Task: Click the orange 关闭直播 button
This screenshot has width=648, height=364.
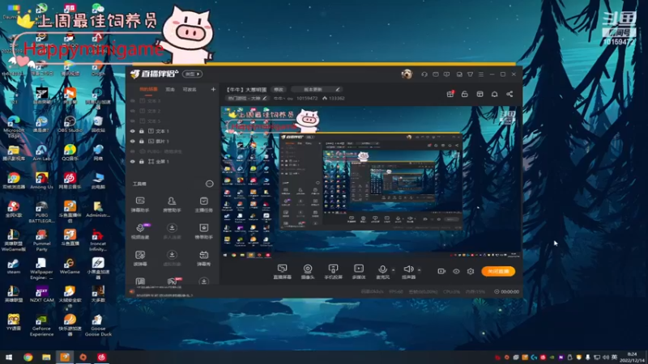Action: pyautogui.click(x=498, y=271)
